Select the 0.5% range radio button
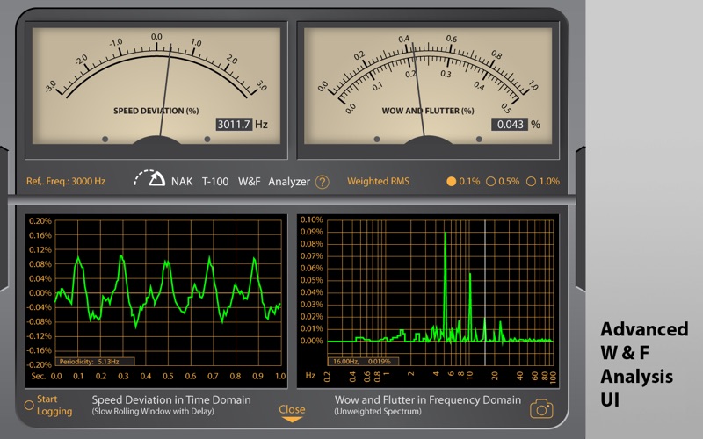Screen dimensions: 703x439 tap(491, 182)
